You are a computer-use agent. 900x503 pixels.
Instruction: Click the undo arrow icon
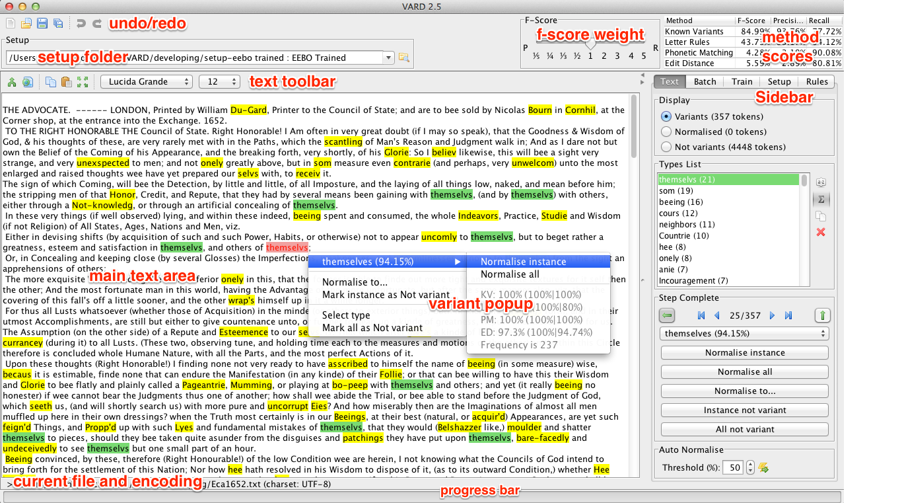[x=81, y=24]
